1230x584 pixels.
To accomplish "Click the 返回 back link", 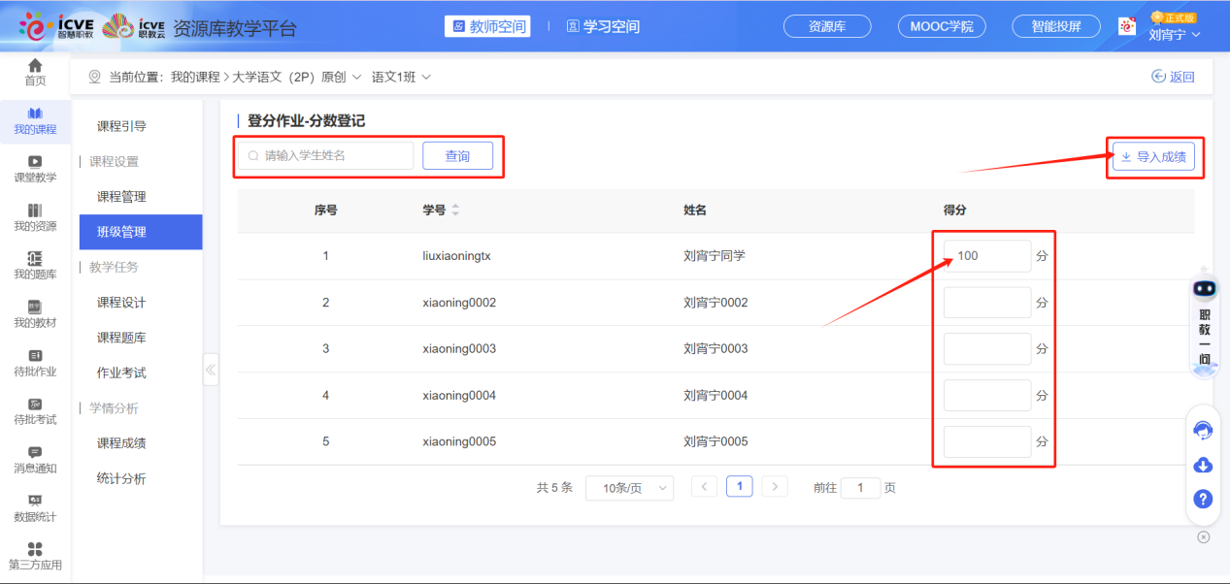I will click(1173, 76).
